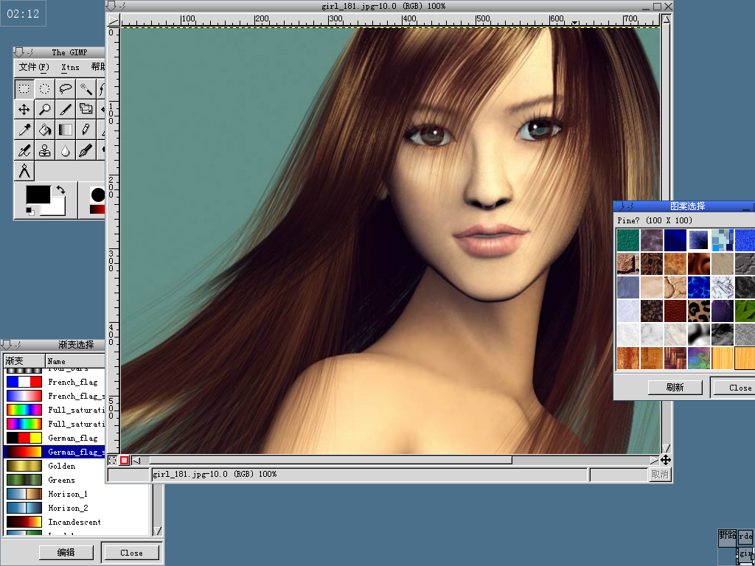
Task: Select the Color Picker eyedropper tool
Action: (24, 130)
